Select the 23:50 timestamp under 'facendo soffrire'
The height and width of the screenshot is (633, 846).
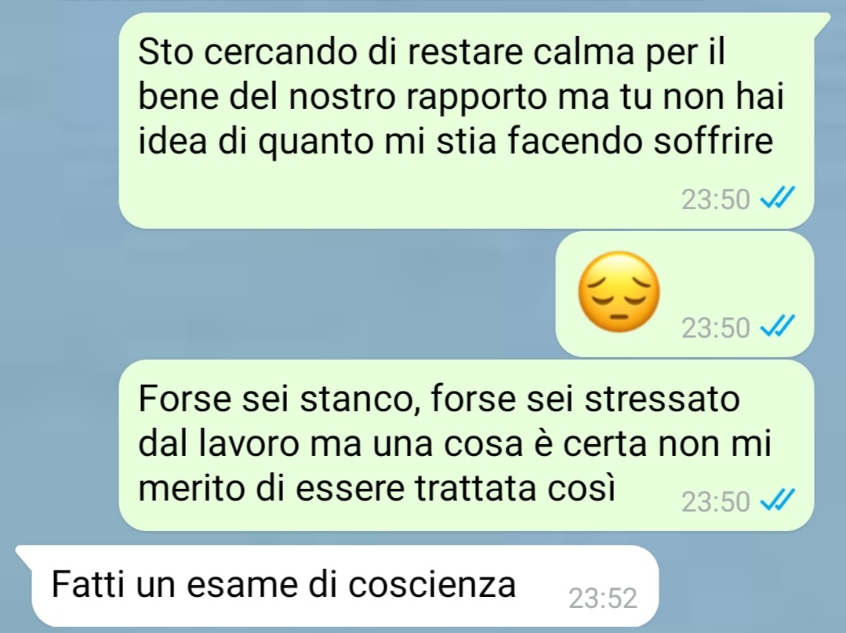(715, 200)
